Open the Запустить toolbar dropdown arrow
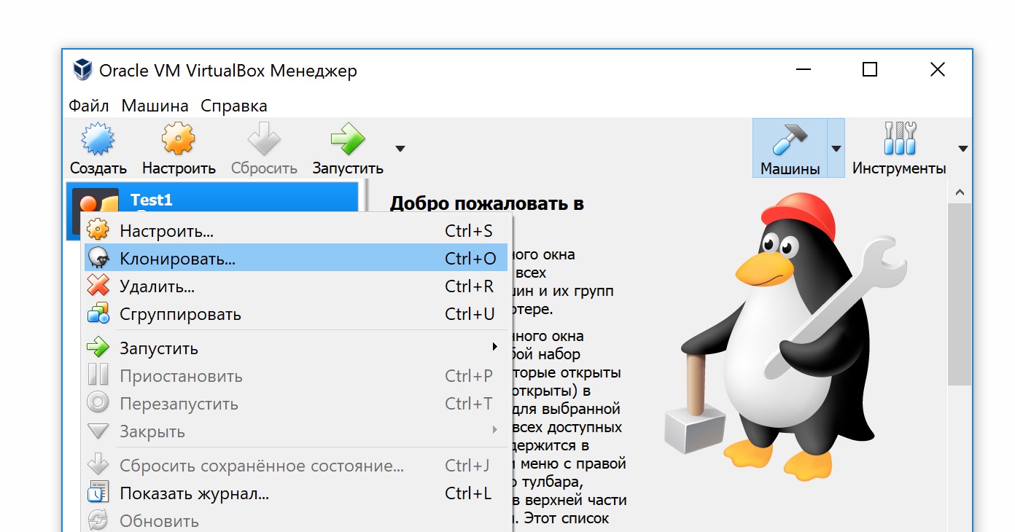 point(400,149)
